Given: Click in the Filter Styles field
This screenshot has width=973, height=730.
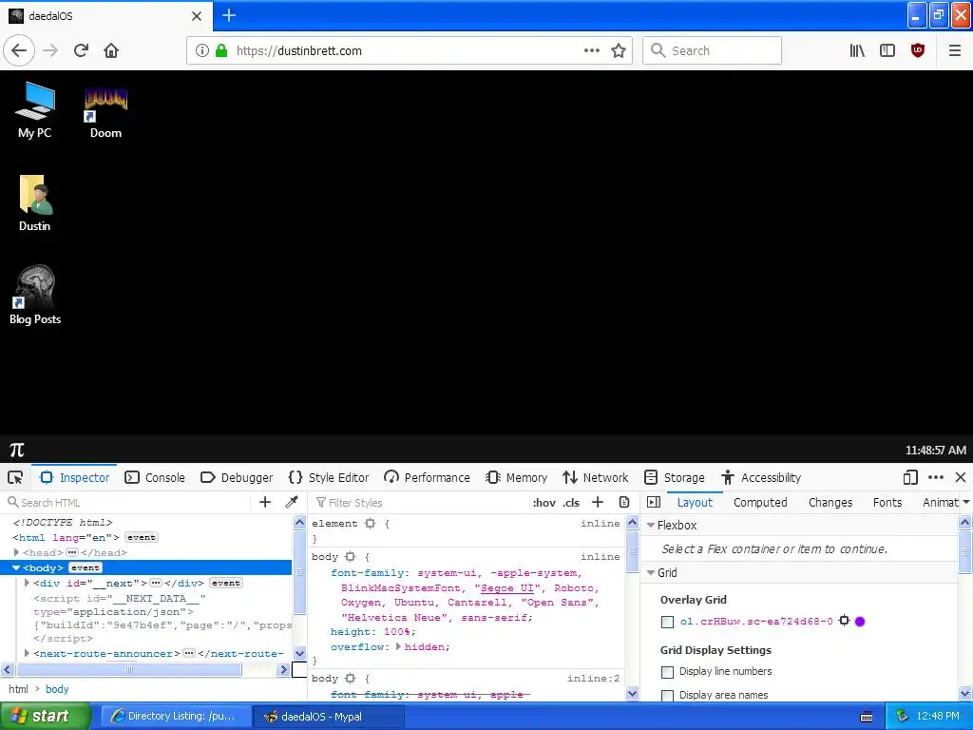Looking at the screenshot, I should [x=422, y=502].
